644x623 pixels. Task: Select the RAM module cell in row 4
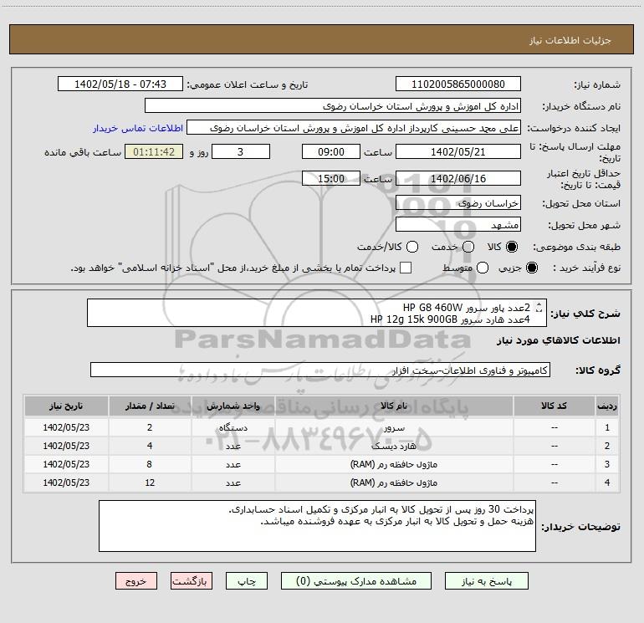394,483
